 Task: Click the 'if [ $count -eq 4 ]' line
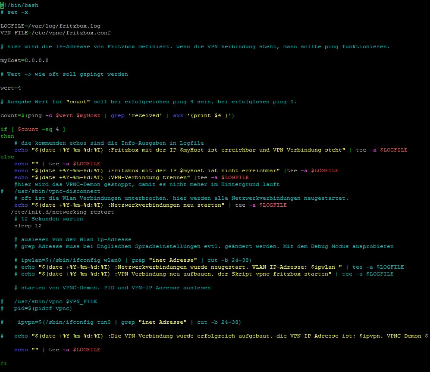[33, 129]
